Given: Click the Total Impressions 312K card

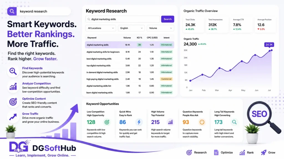Looking at the screenshot, I should click(x=217, y=25).
